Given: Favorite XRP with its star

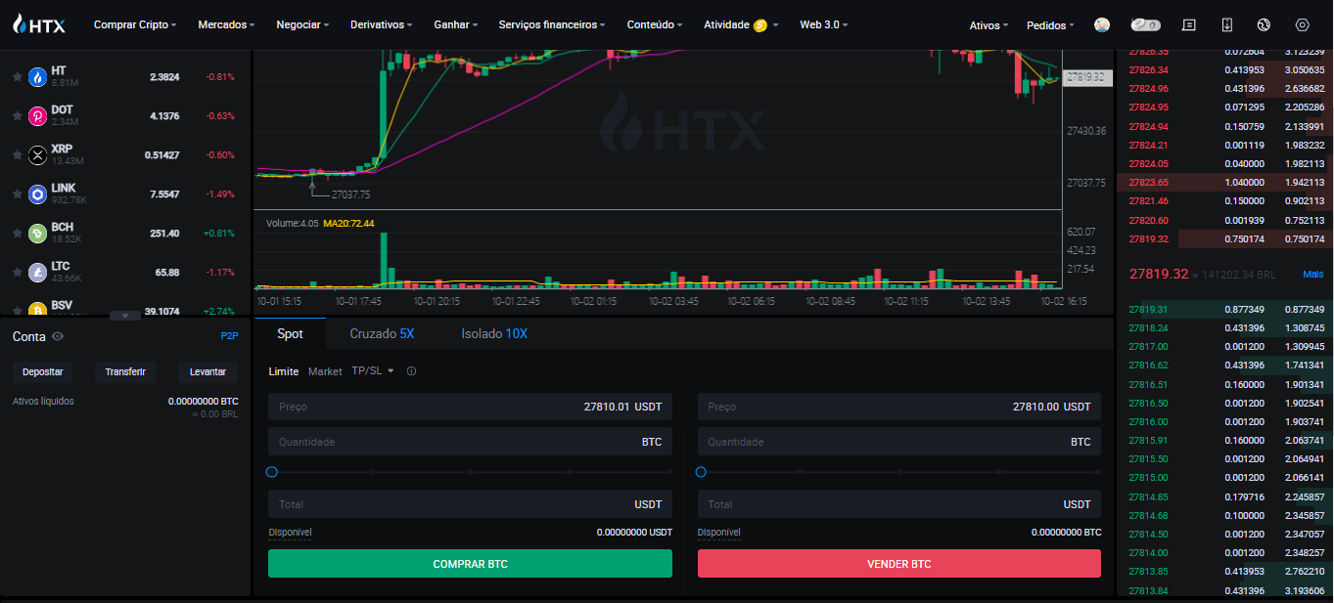Looking at the screenshot, I should (x=17, y=155).
